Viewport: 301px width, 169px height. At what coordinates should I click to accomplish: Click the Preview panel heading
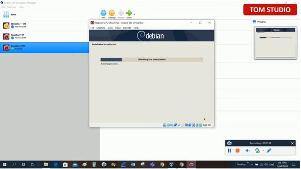pos(261,22)
